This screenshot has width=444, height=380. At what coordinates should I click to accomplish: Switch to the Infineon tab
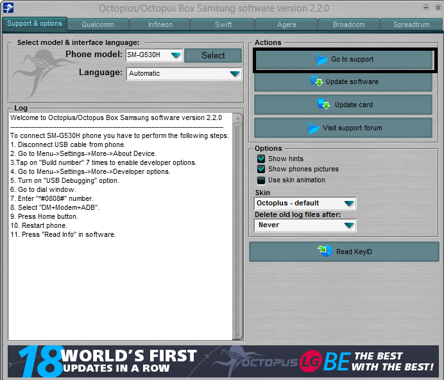click(x=160, y=24)
